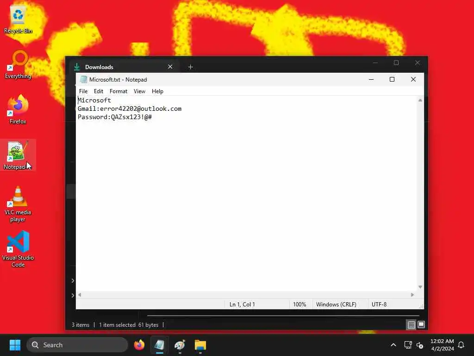Screen dimensions: 474x356
Task: Click the 'Ln 1, Col 1' status entry
Action: (242, 304)
